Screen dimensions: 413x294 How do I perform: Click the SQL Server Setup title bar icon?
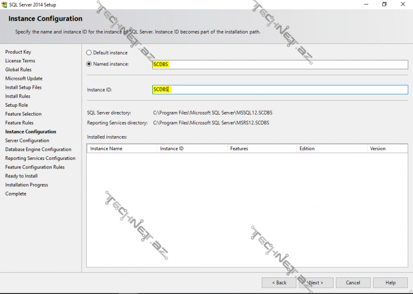click(x=5, y=5)
